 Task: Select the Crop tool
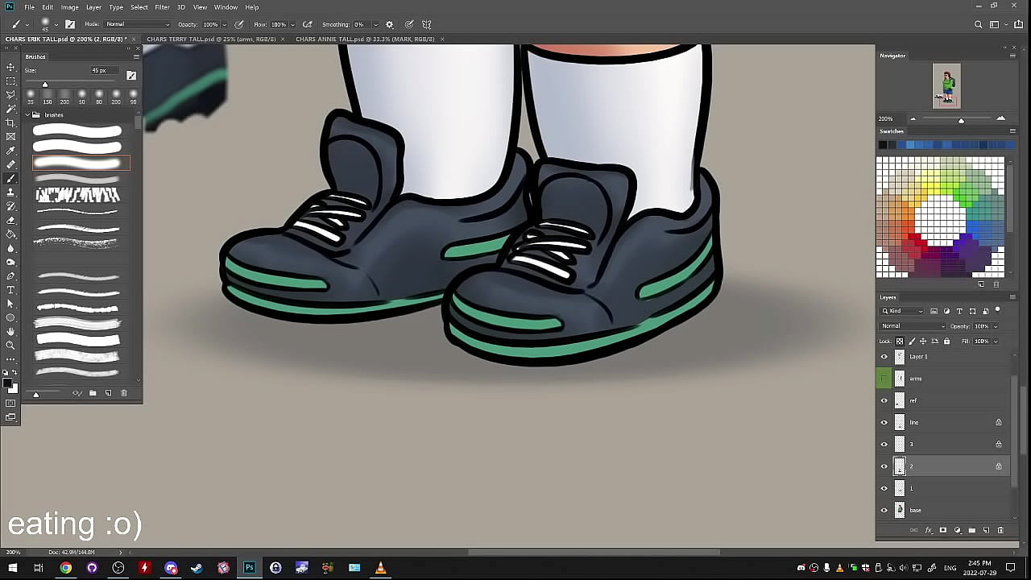(10, 122)
